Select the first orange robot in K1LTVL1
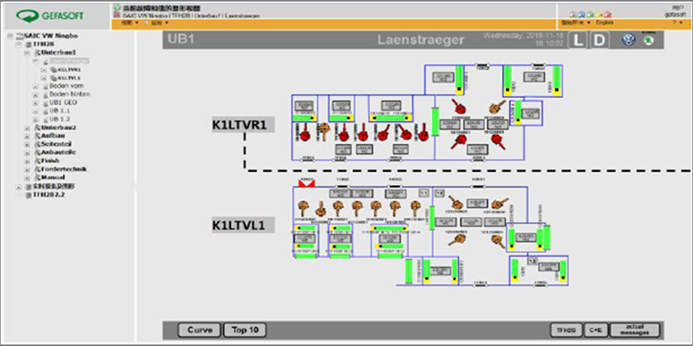The width and height of the screenshot is (693, 346). (x=303, y=207)
